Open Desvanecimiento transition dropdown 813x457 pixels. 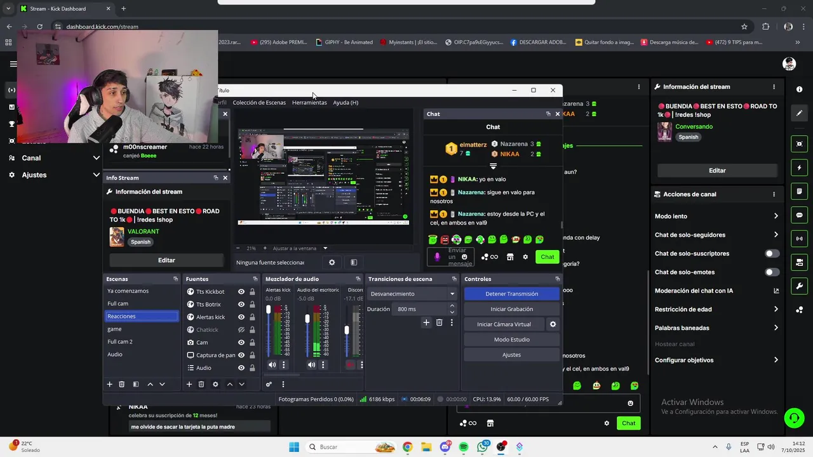click(x=412, y=294)
